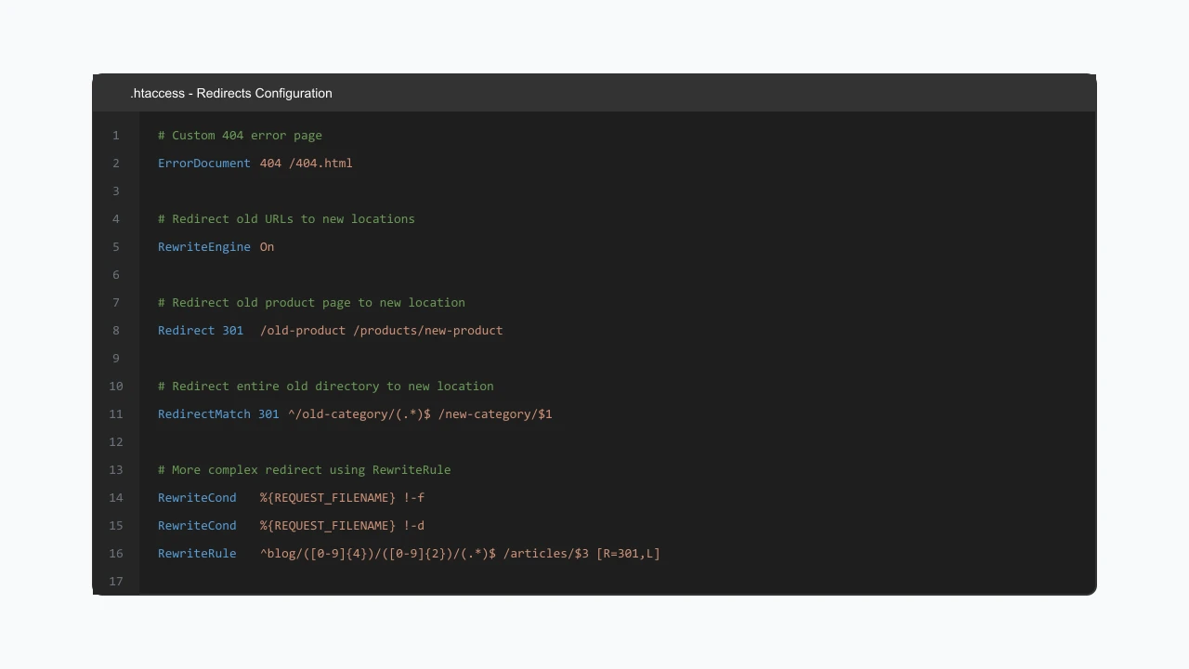This screenshot has width=1189, height=669.
Task: Select the "%{REQUEST_FILENAME} !-d" condition
Action: pyautogui.click(x=342, y=525)
